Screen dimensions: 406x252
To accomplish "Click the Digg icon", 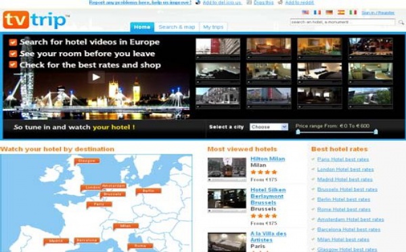I will coord(249,2).
